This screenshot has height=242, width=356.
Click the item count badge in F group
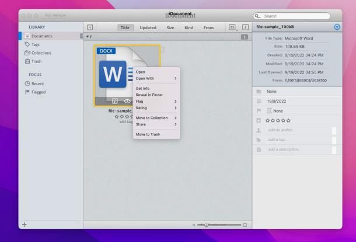point(245,37)
